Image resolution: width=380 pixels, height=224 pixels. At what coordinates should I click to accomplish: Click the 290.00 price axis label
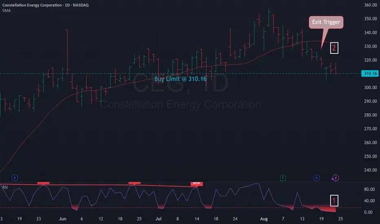tap(370, 101)
